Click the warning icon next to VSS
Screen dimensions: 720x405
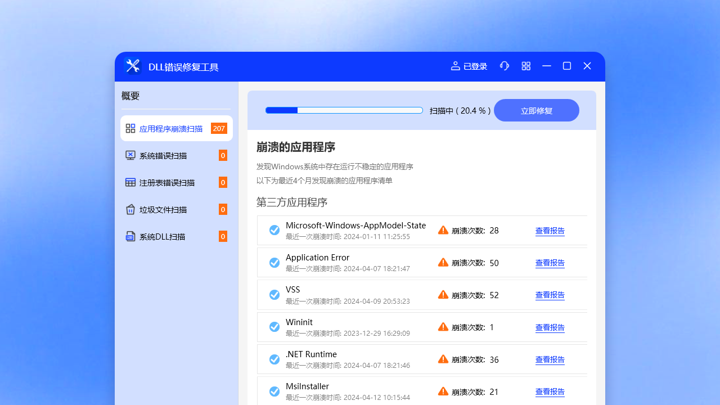point(443,294)
